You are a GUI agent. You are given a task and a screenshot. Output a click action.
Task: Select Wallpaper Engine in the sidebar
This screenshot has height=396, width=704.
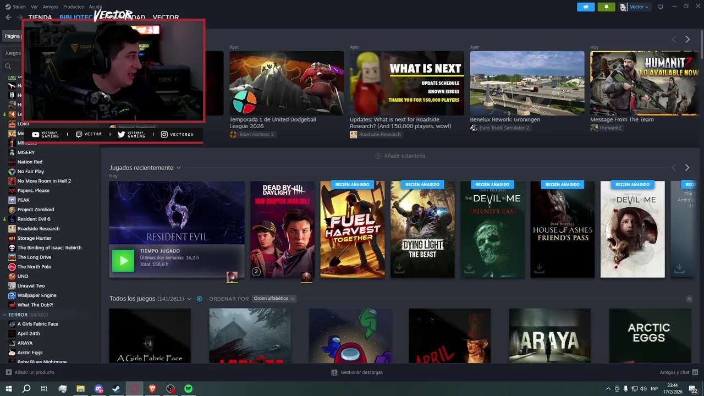[37, 295]
